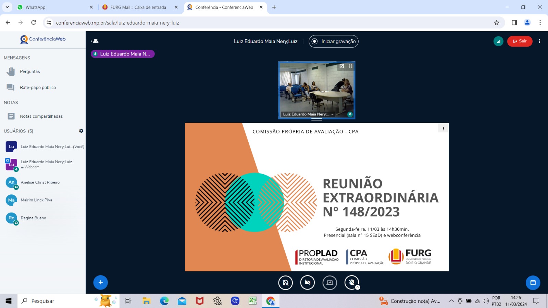
Task: Expand webcam user name dropdown
Action: point(332,114)
